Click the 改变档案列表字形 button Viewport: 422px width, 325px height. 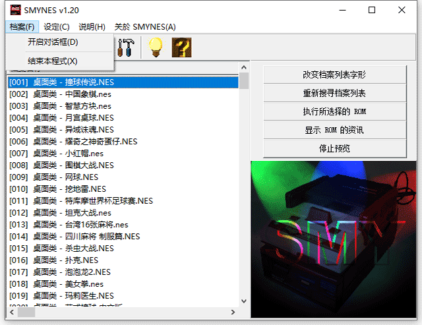[x=334, y=74]
